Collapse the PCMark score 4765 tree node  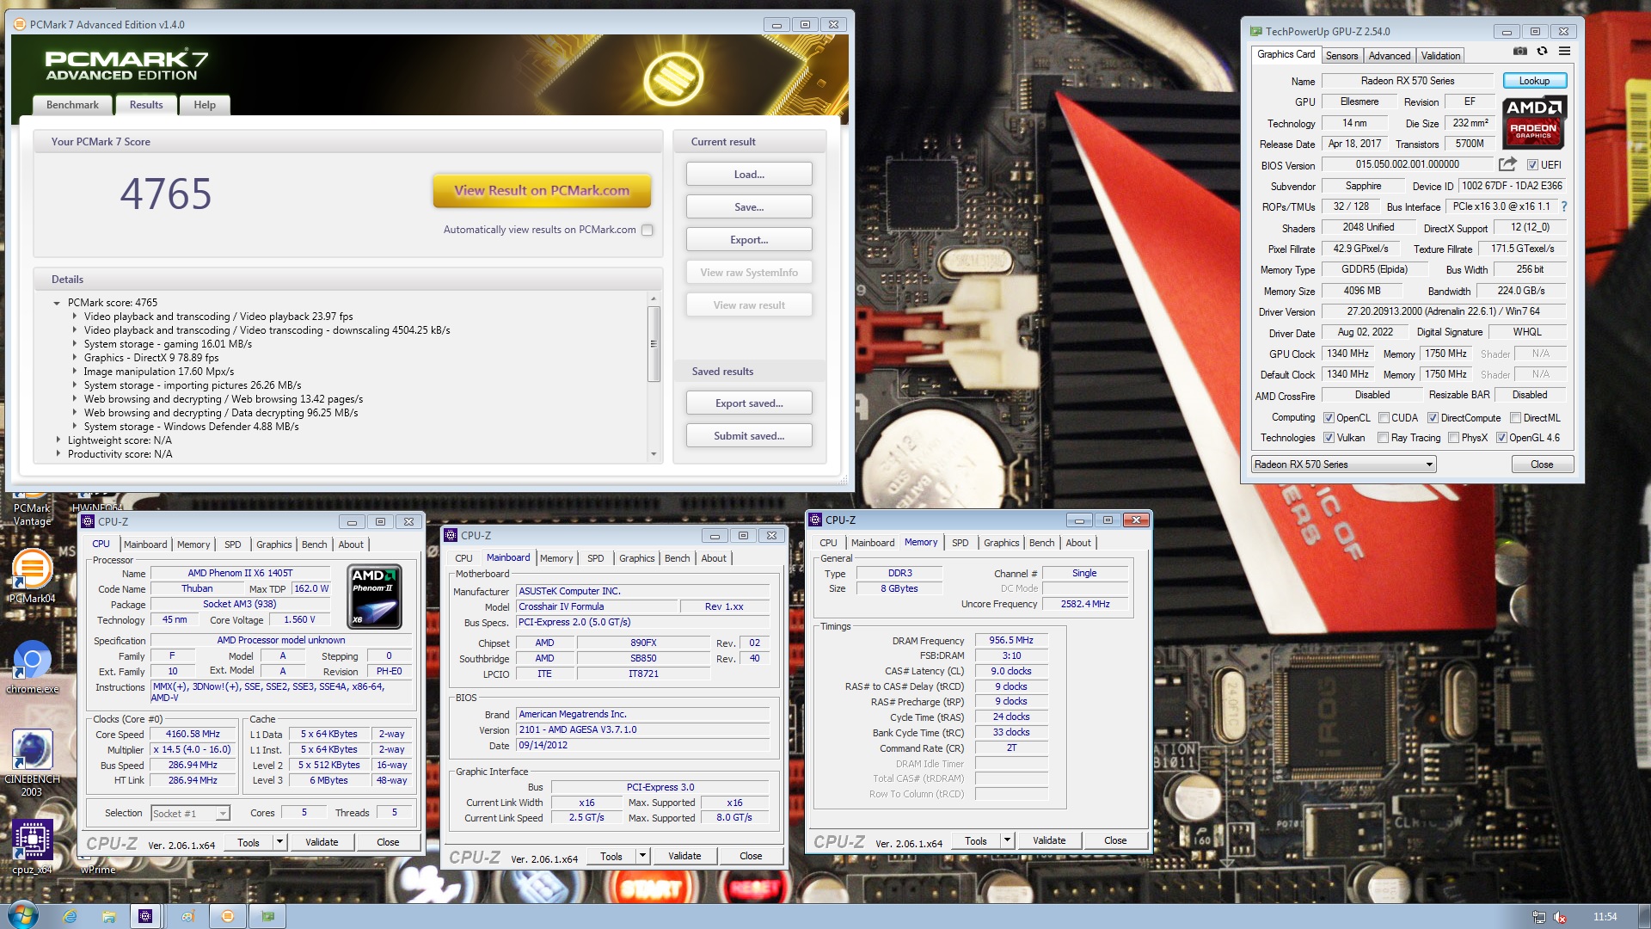[57, 303]
